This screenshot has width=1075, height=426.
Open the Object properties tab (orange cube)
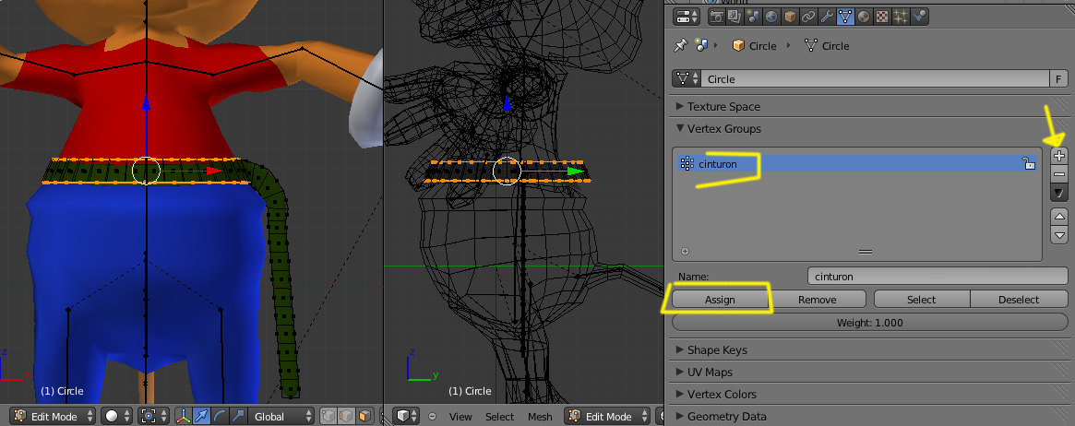pos(790,18)
